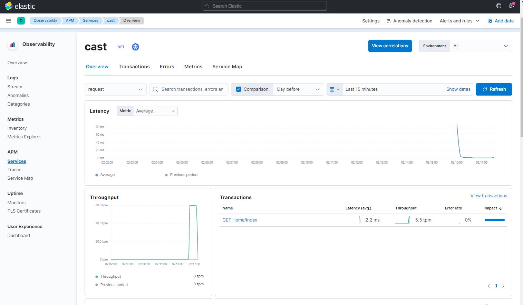Click the Search Elastic field
The image size is (523, 305).
(265, 6)
